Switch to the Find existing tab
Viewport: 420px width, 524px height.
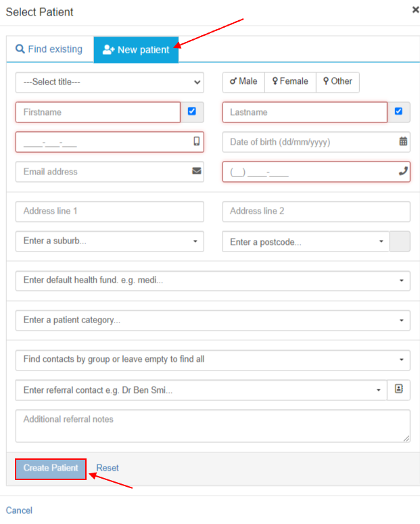[49, 49]
